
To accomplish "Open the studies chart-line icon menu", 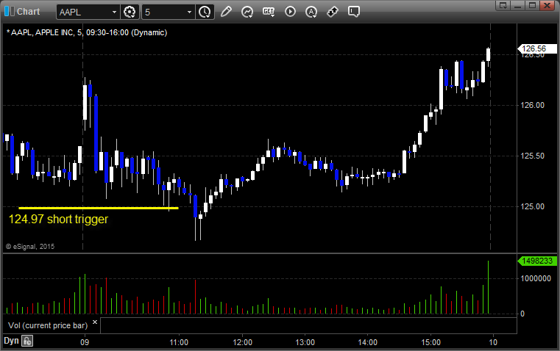I will click(247, 12).
